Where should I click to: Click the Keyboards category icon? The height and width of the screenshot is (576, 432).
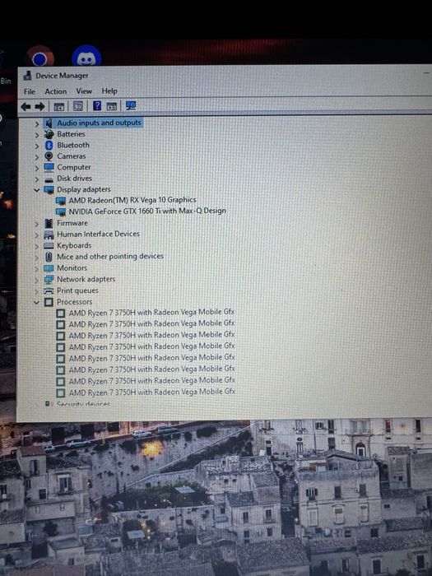pyautogui.click(x=49, y=246)
